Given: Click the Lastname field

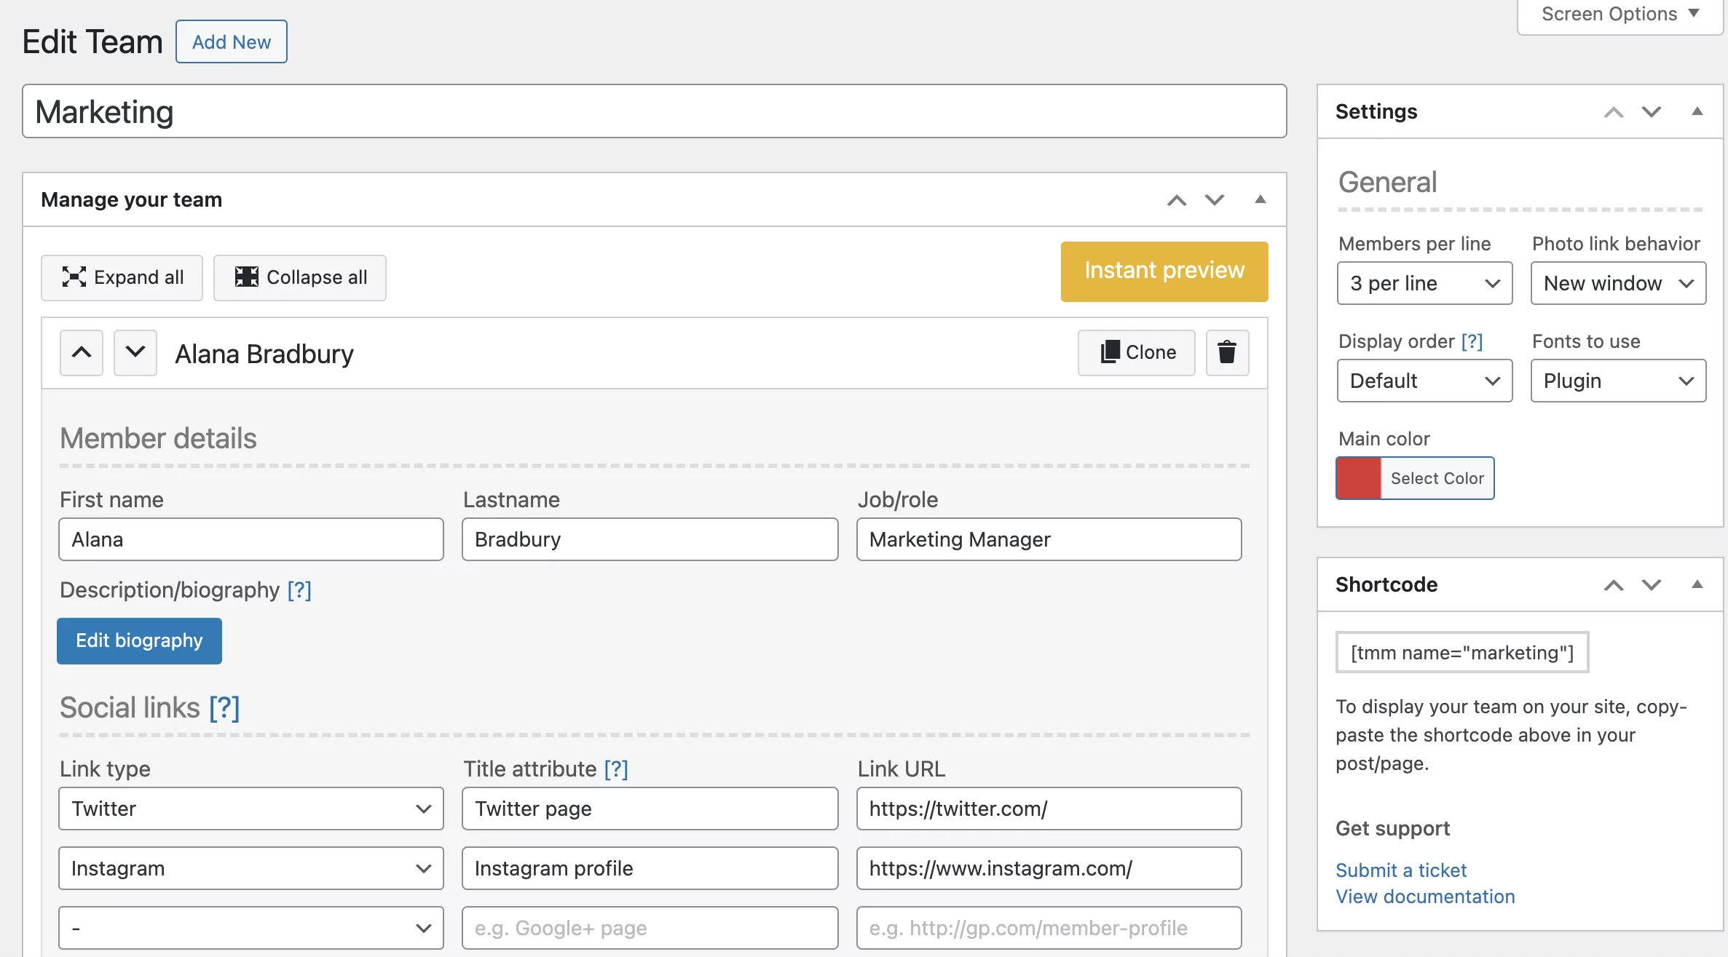Looking at the screenshot, I should (650, 539).
